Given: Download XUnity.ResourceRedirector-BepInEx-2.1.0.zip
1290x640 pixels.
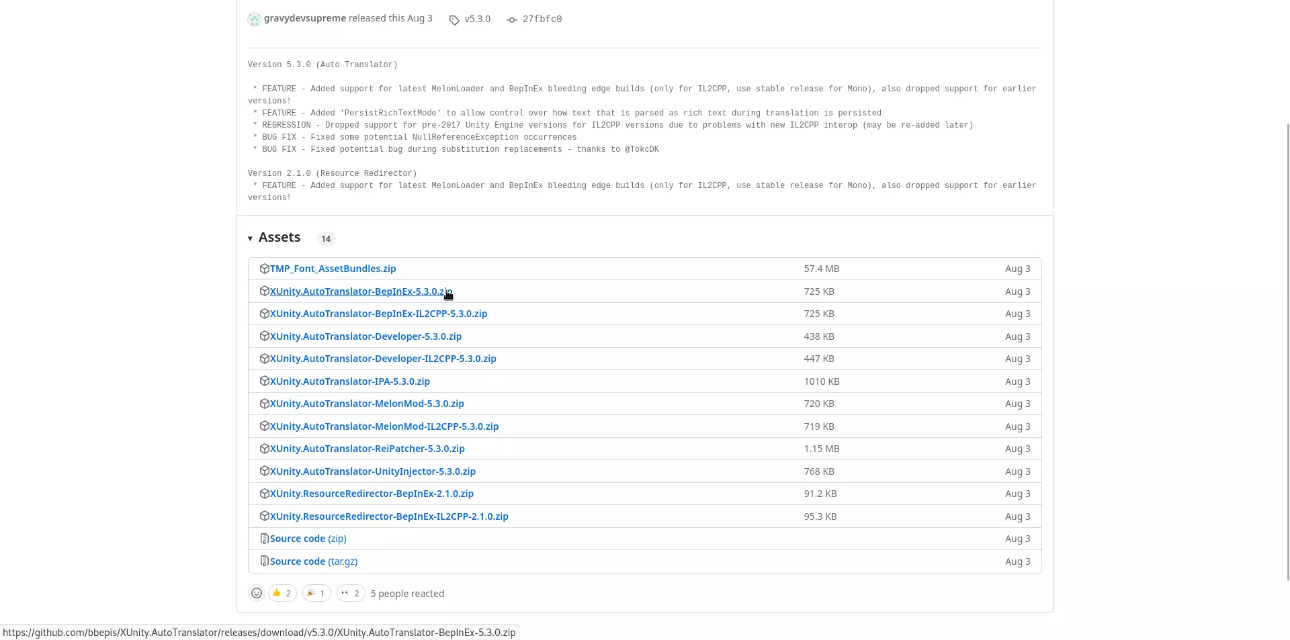Looking at the screenshot, I should (x=372, y=494).
